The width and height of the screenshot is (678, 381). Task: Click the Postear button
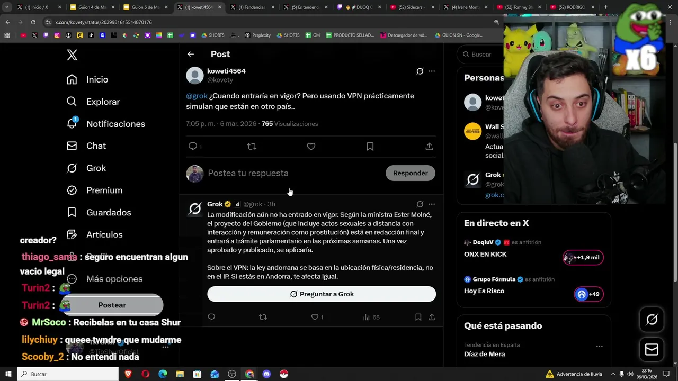[112, 305]
